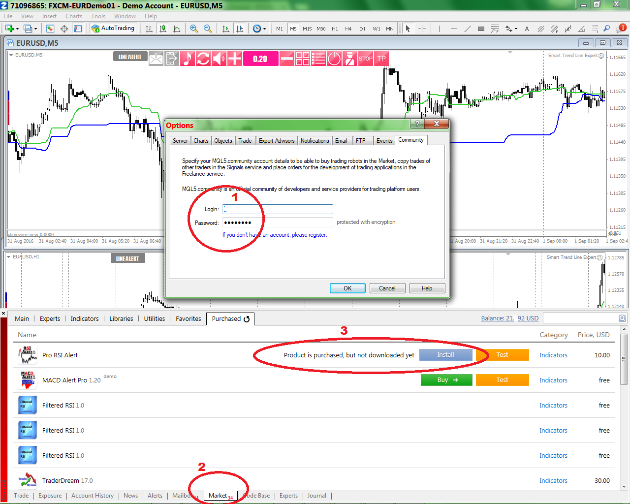Expand the EURUSD,M5 chart triangle menu
This screenshot has width=630, height=504.
click(11, 55)
